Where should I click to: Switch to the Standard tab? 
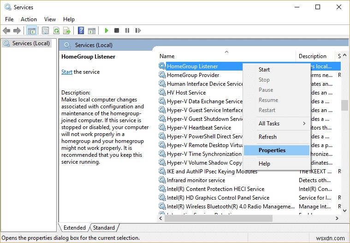(x=104, y=228)
